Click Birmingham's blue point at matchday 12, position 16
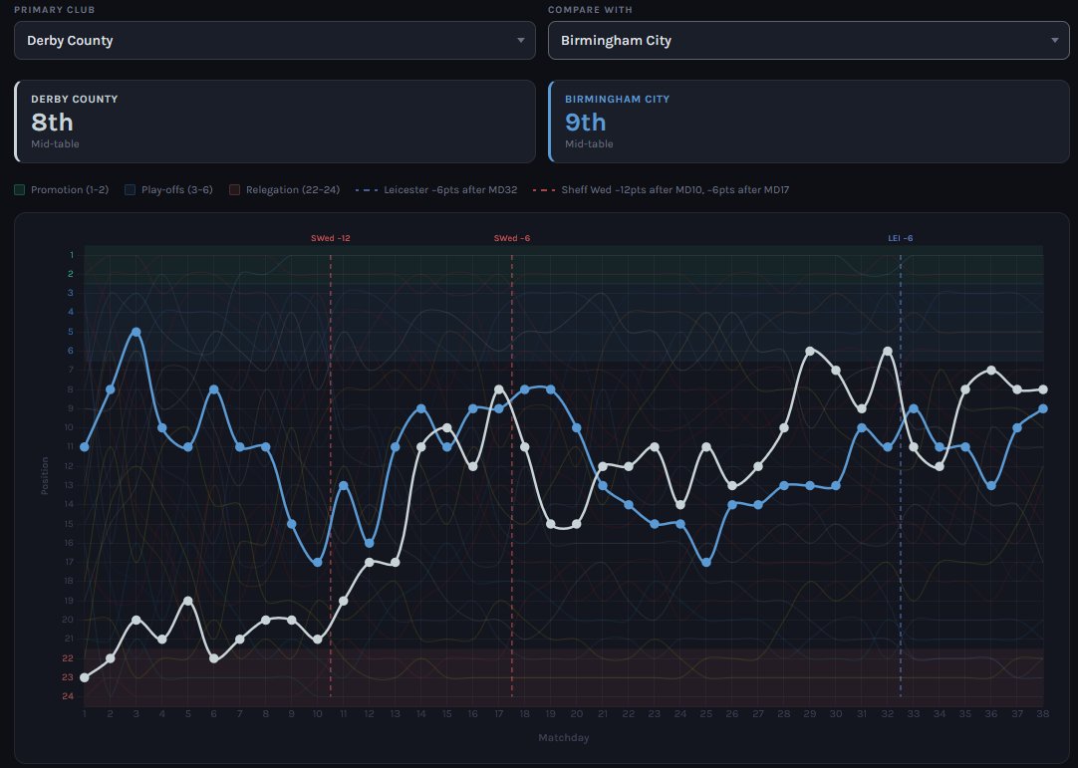This screenshot has height=768, width=1078. pyautogui.click(x=370, y=543)
